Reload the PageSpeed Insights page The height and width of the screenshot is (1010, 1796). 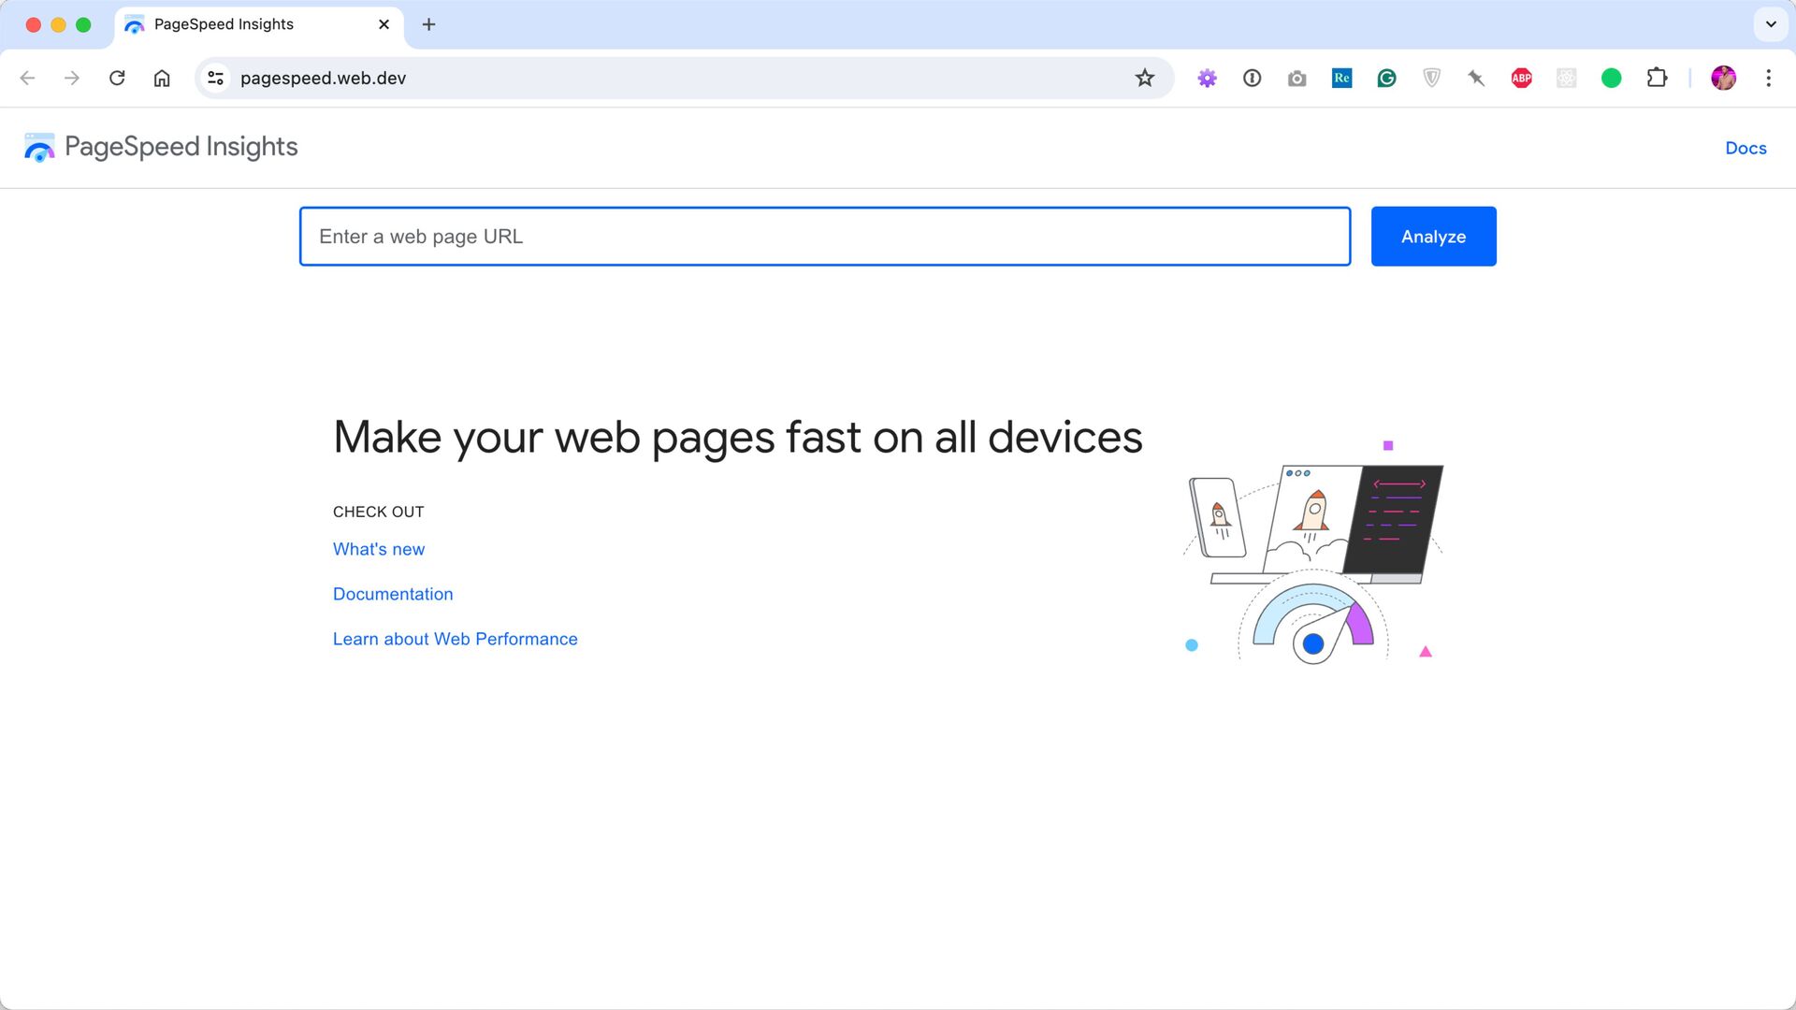[117, 78]
